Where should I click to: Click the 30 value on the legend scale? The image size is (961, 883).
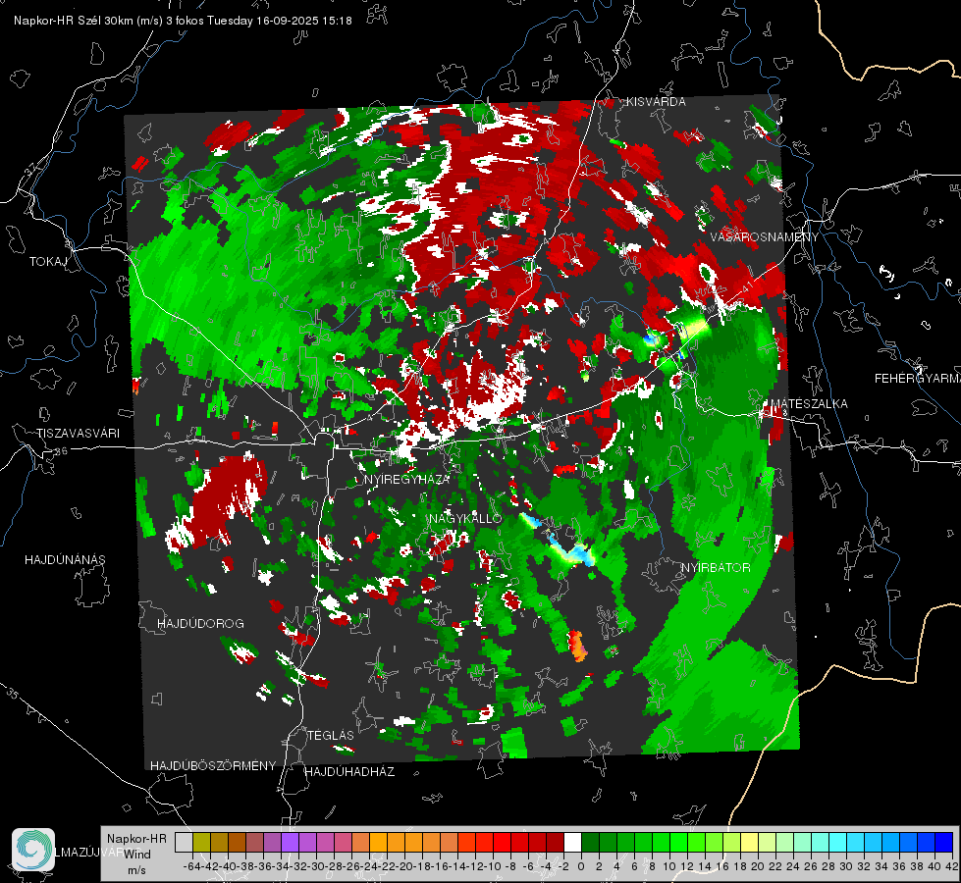pyautogui.click(x=846, y=867)
